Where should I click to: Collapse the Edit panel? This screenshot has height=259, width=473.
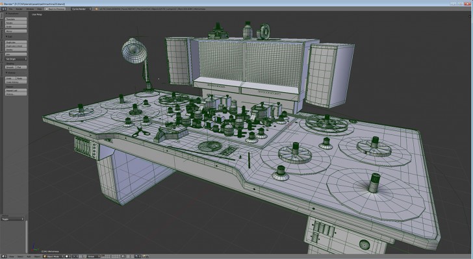[x=10, y=37]
